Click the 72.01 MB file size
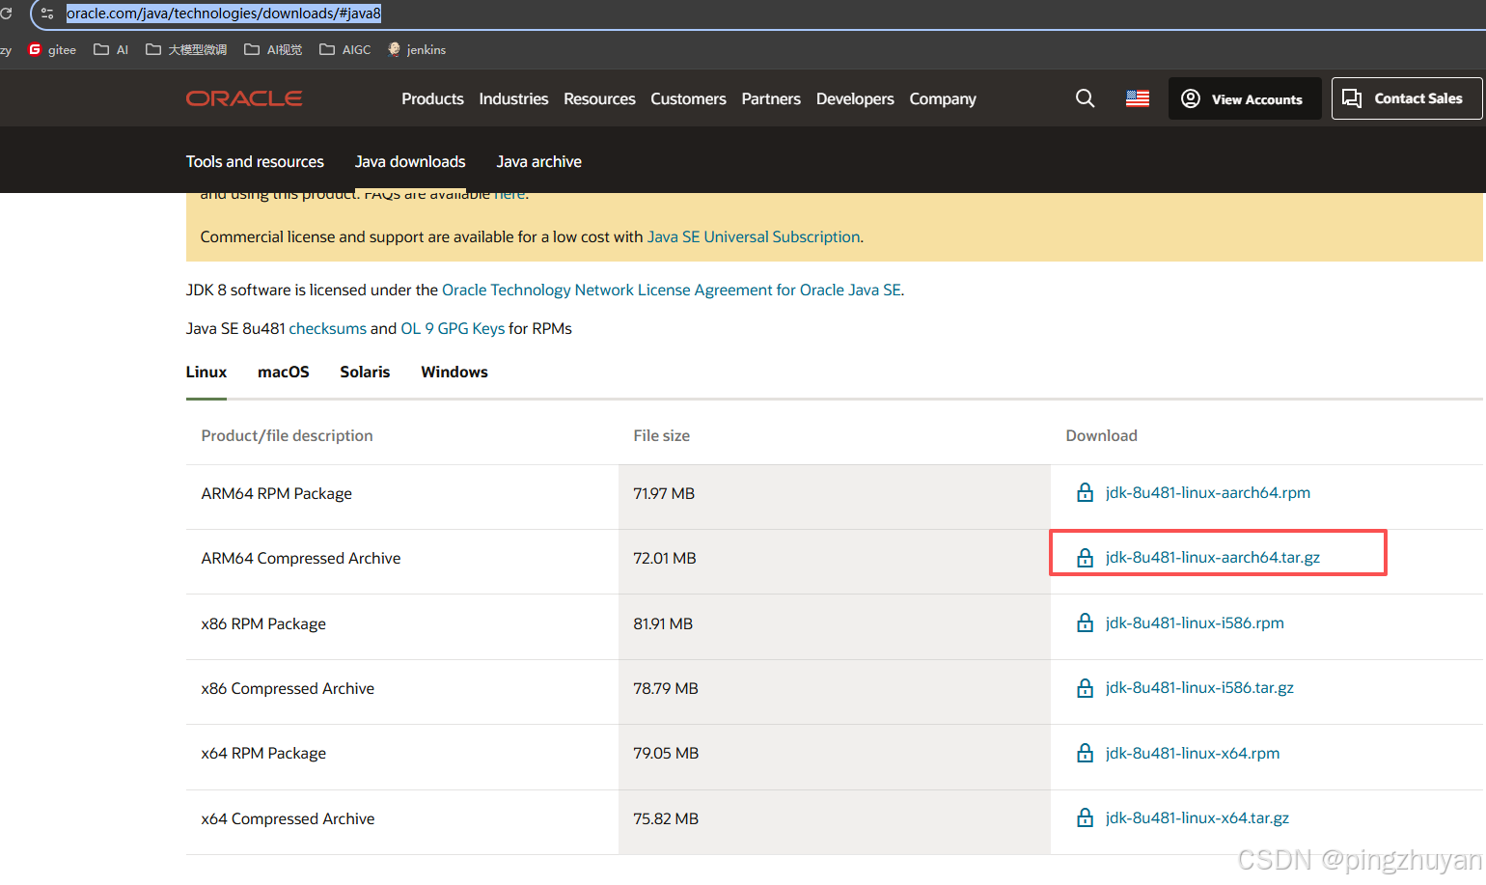Viewport: 1486px width, 885px height. pos(665,558)
